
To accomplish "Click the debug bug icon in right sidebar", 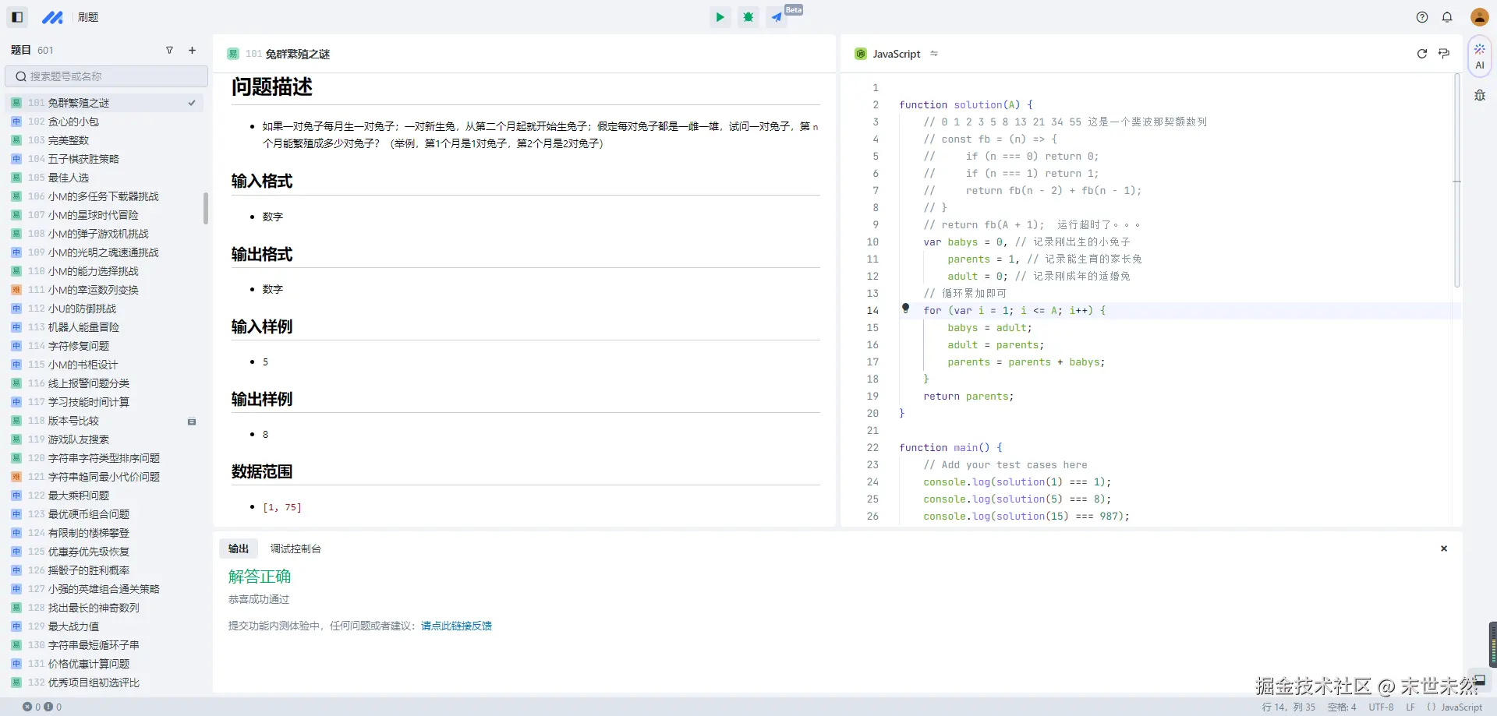I will (x=1479, y=95).
